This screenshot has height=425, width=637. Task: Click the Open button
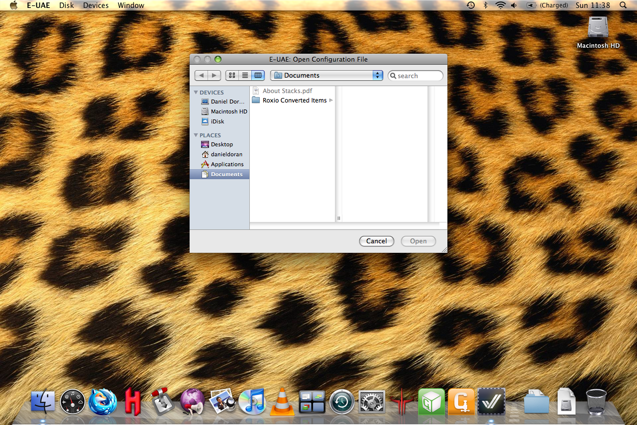pyautogui.click(x=419, y=241)
